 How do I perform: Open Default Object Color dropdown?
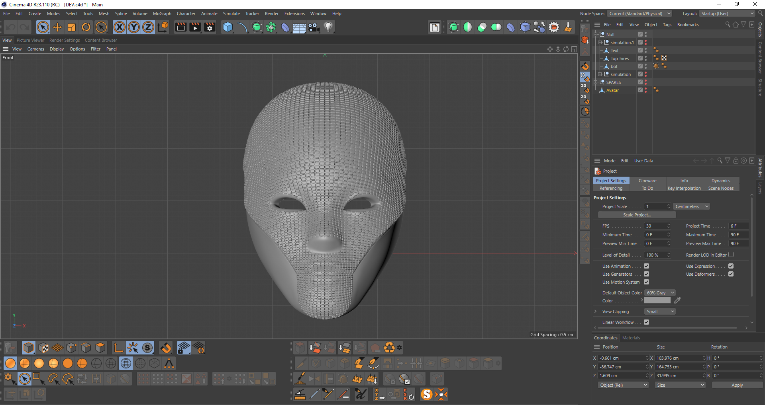(660, 293)
